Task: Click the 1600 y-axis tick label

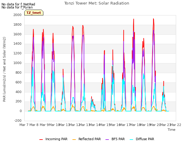Action: pos(18,34)
